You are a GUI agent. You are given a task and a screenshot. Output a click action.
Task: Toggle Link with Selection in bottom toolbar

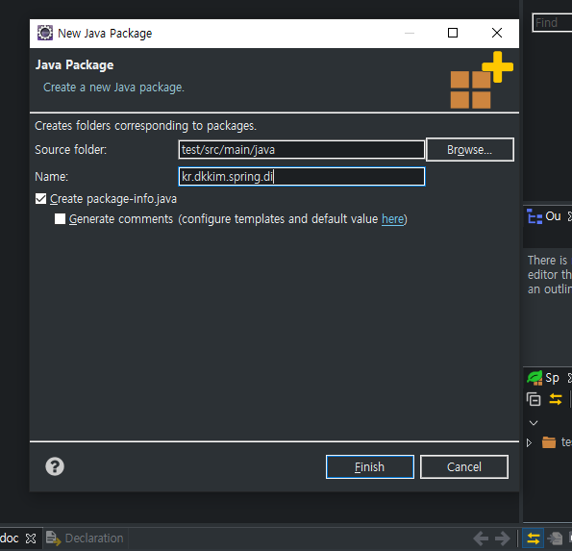(533, 538)
